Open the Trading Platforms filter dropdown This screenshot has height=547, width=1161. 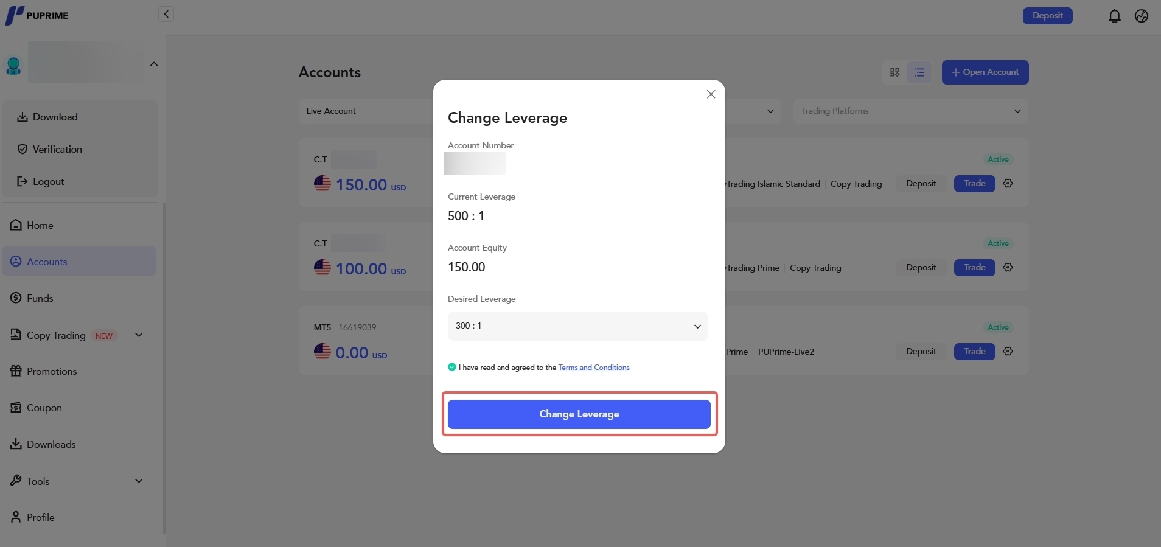pyautogui.click(x=910, y=111)
